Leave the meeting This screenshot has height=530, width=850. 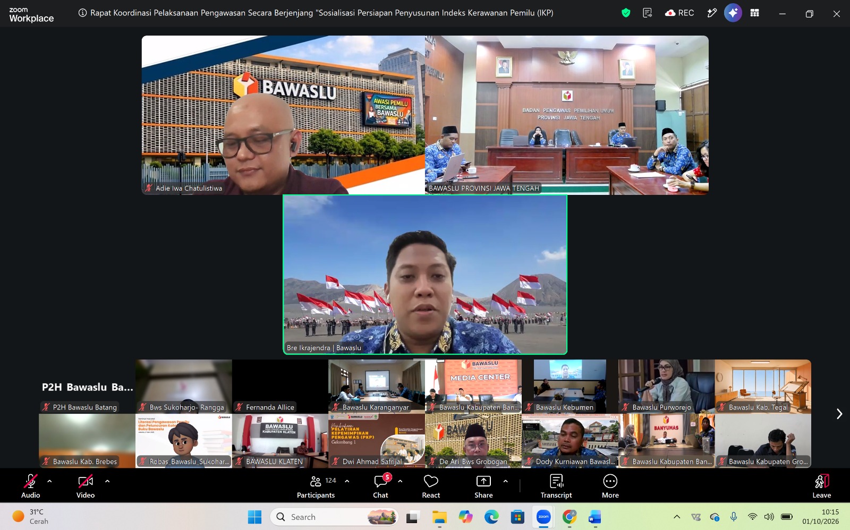822,486
